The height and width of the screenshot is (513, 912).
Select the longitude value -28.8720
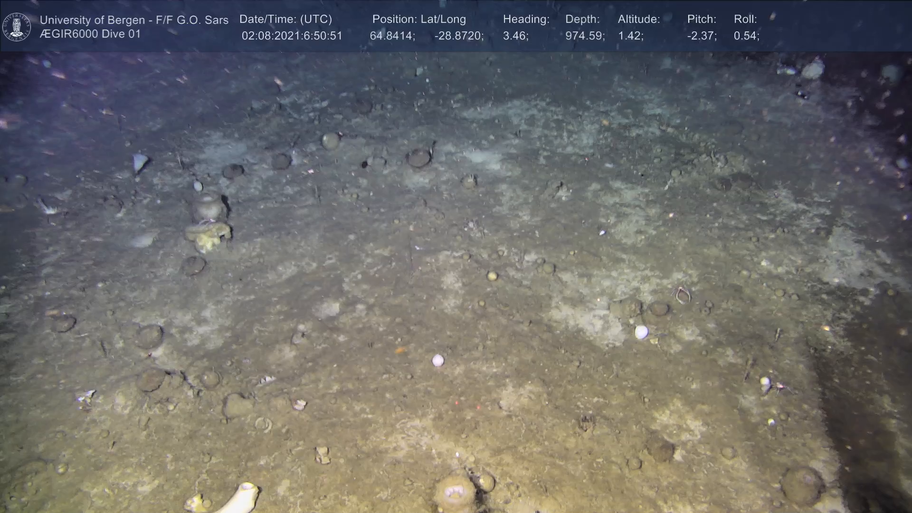pos(458,36)
